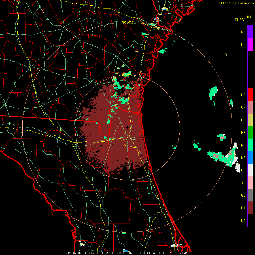Click the 16:45 timestamp
This screenshot has height=255, width=255.
coord(183,253)
